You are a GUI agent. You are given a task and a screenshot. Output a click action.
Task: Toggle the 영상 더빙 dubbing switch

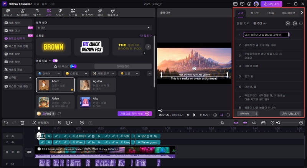click(x=55, y=61)
